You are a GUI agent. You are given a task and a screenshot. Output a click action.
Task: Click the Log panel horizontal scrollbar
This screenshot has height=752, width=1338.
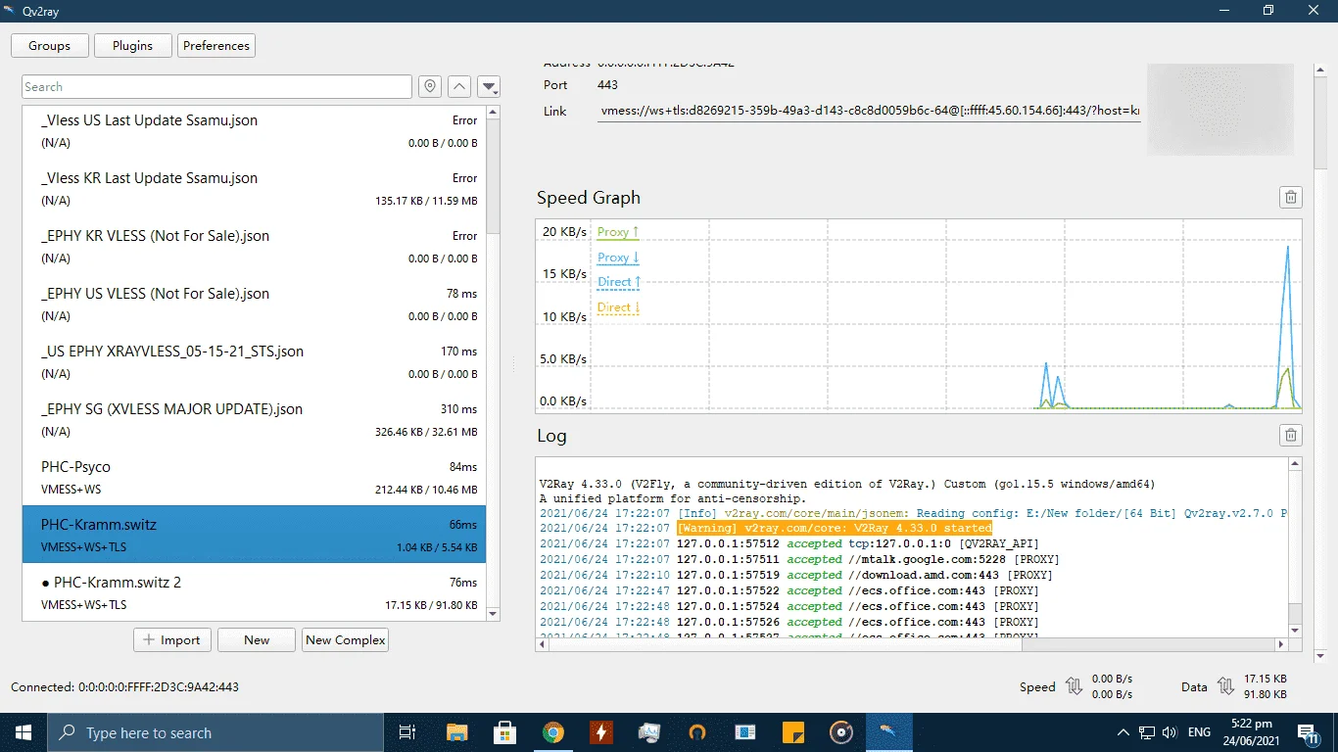[912, 644]
